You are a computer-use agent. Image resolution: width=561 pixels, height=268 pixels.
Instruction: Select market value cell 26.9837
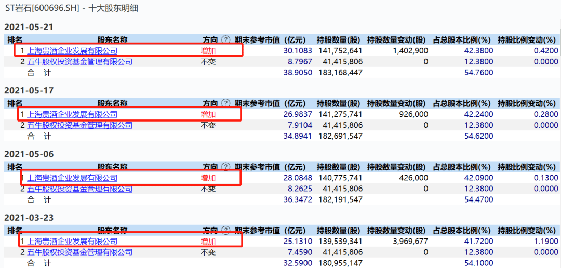pyautogui.click(x=298, y=114)
